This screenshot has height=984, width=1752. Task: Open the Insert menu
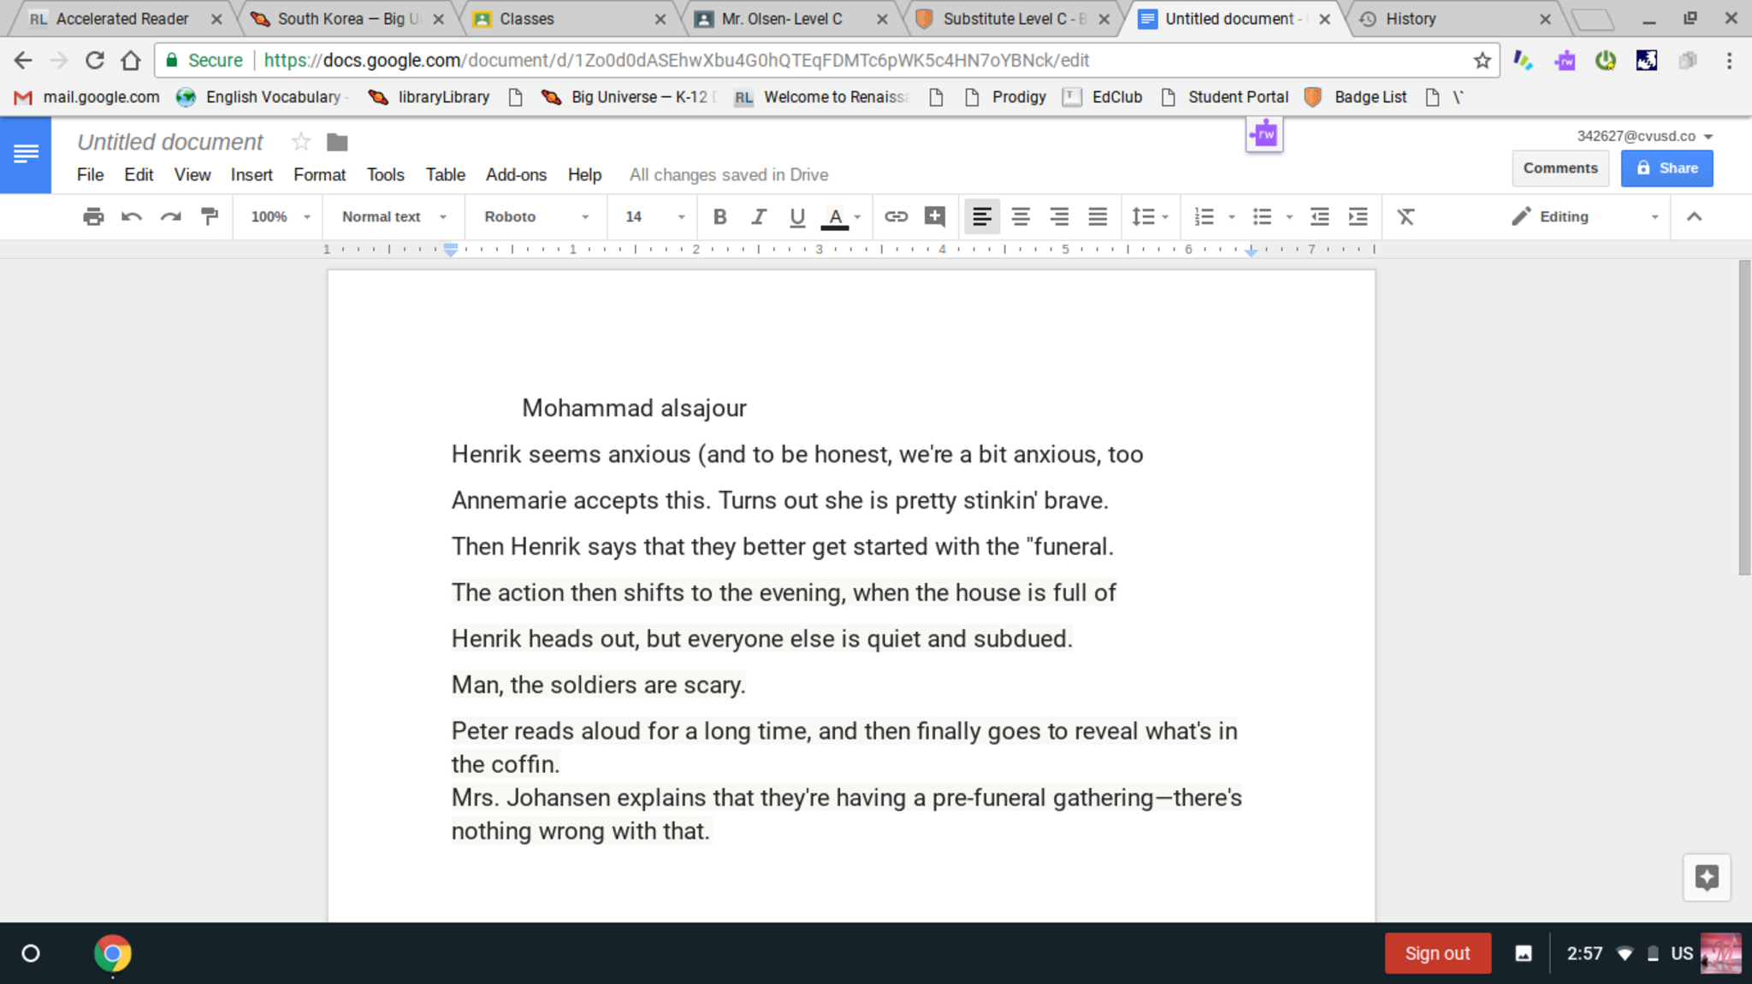(x=251, y=175)
